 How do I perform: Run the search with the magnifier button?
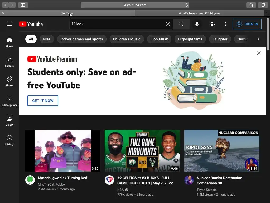pos(181,24)
